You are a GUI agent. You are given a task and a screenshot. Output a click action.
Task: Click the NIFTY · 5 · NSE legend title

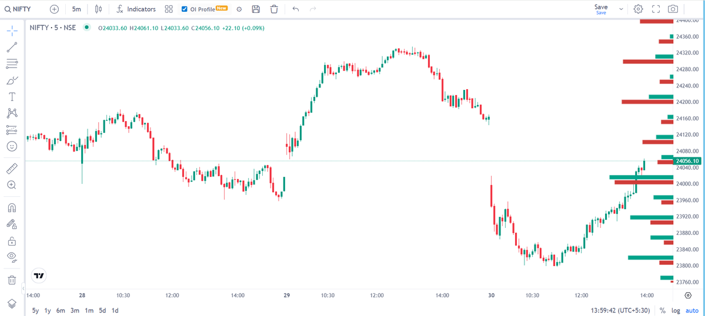tap(52, 28)
